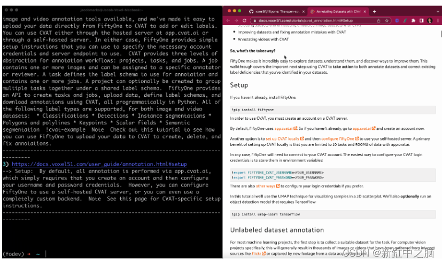
Task: Click the FIFTYONE_CVAT_PASSWORD export line
Action: tap(278, 177)
